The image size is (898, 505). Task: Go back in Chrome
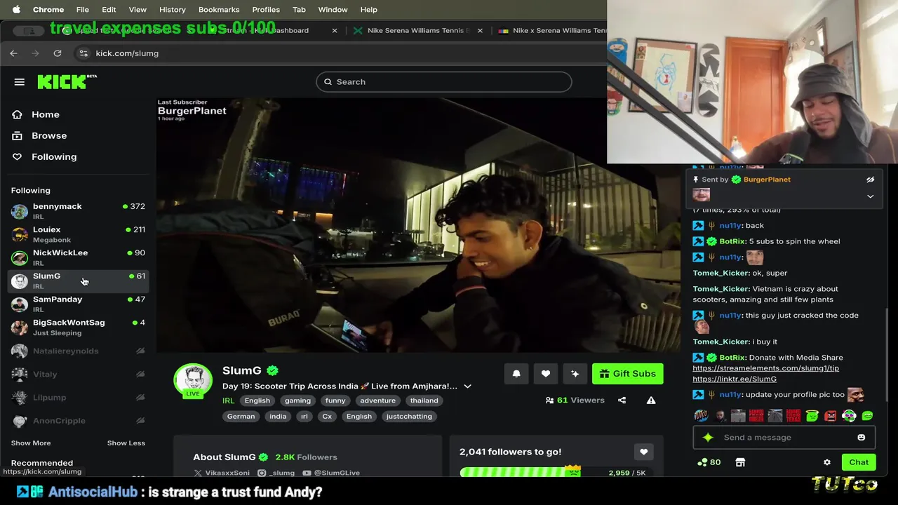point(13,53)
